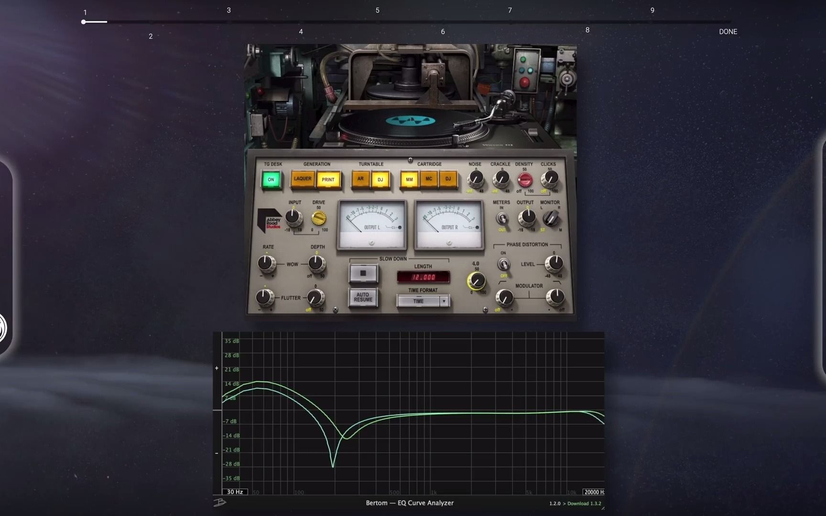Click the yellow Drive knob
The image size is (826, 516).
tap(318, 218)
